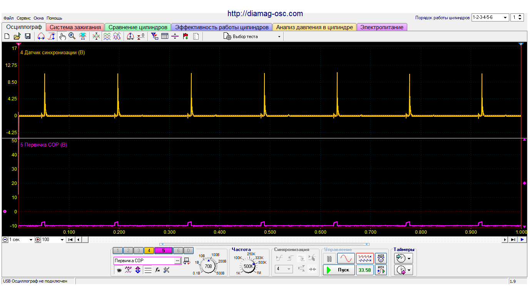The height and width of the screenshot is (286, 532).
Task: Click the zero level reset icon
Action: 141,37
